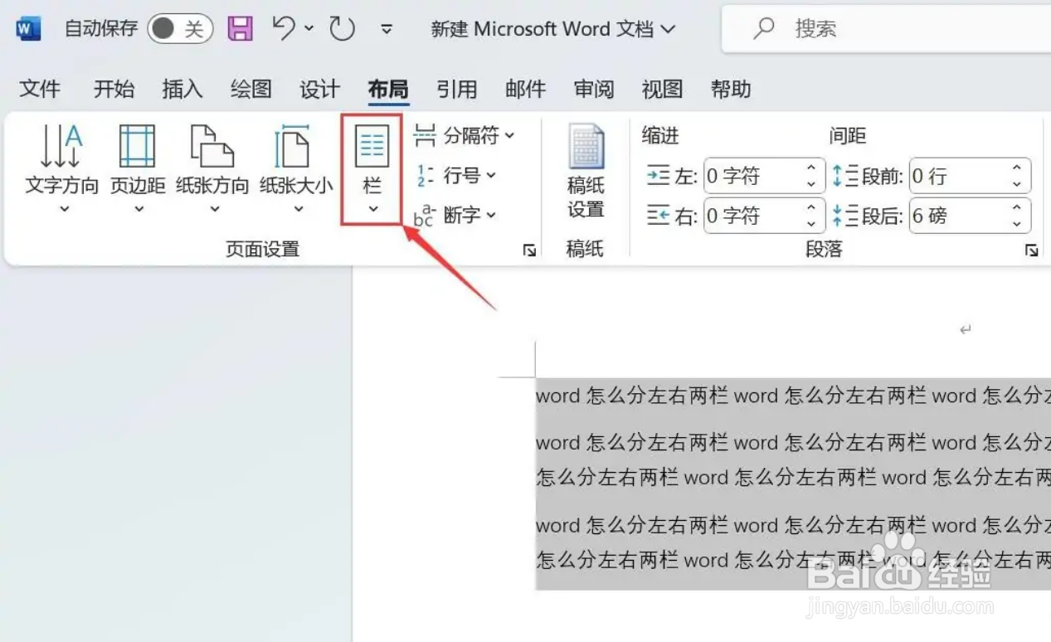
Task: Switch to the 引用 ribbon tab
Action: [x=456, y=89]
